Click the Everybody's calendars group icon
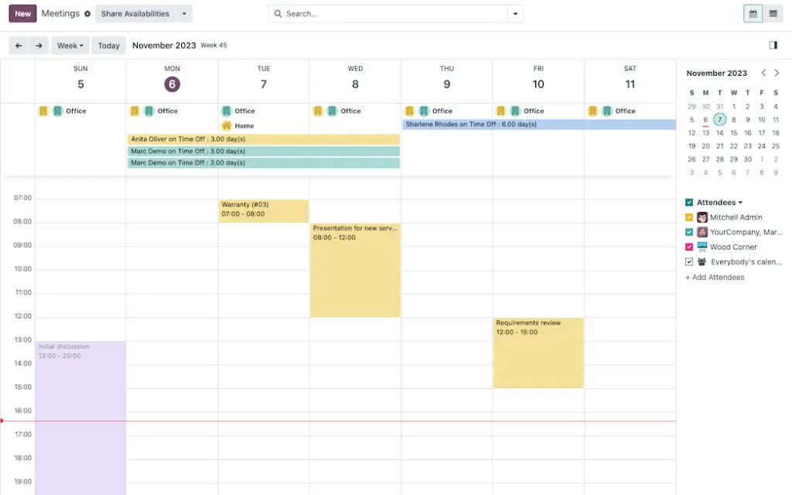The height and width of the screenshot is (495, 792). point(702,261)
